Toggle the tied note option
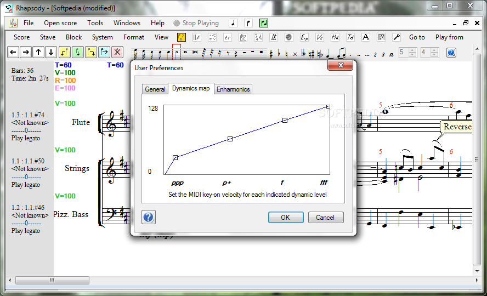 330,53
